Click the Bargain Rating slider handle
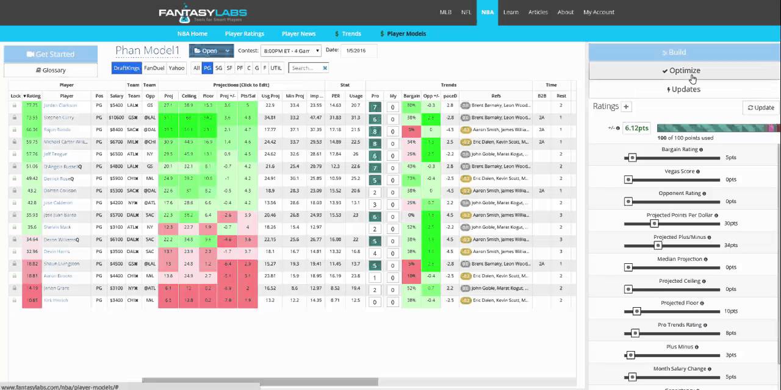Image resolution: width=781 pixels, height=390 pixels. coord(632,158)
